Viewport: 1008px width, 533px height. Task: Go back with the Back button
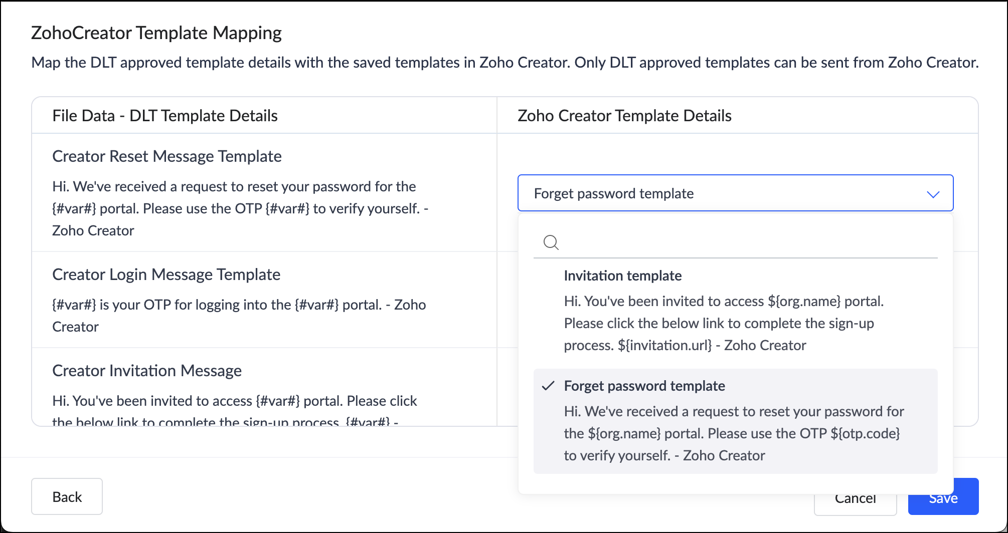point(67,496)
